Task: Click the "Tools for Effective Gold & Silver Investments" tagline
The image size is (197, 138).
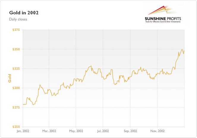Action: point(163,22)
